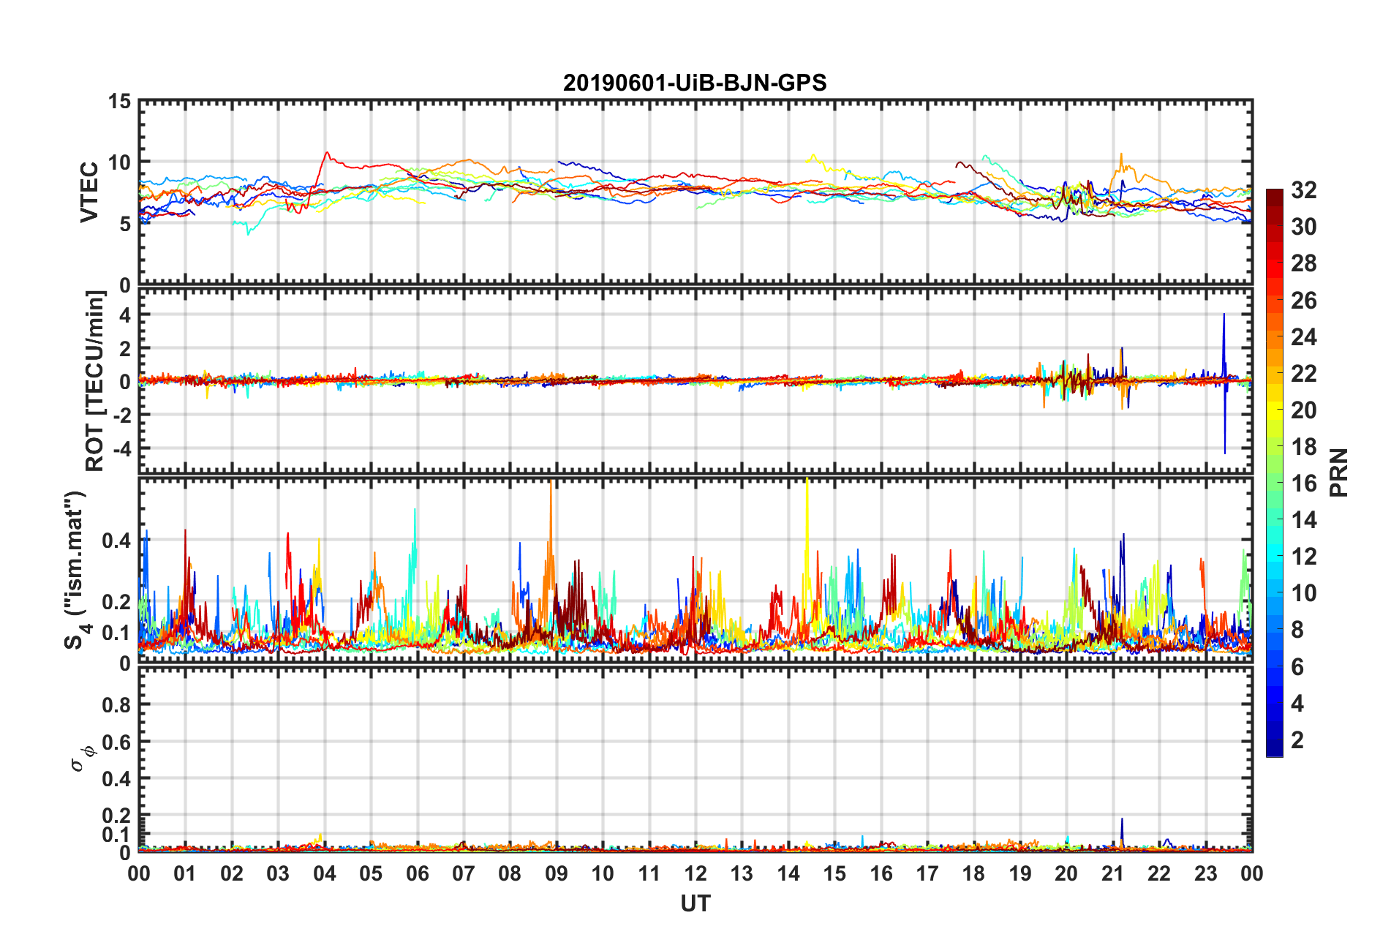1391x945 pixels.
Task: Click the PRN colorbar gradient strip
Action: click(1274, 472)
